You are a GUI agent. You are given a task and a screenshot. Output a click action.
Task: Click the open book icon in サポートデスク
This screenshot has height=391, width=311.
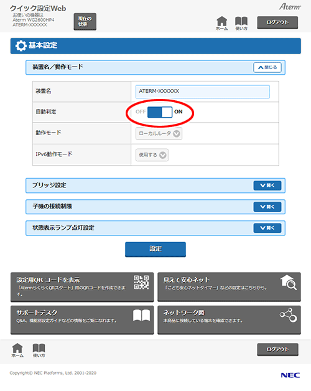point(142,316)
